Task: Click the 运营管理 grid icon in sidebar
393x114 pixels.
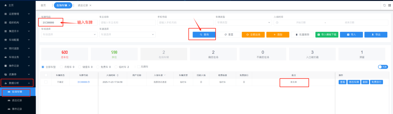Action: pyautogui.click(x=6, y=14)
